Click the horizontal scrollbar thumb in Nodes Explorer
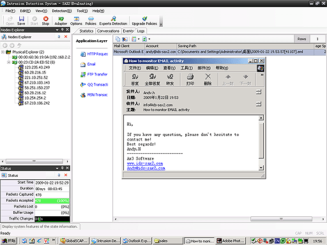 tap(34, 161)
